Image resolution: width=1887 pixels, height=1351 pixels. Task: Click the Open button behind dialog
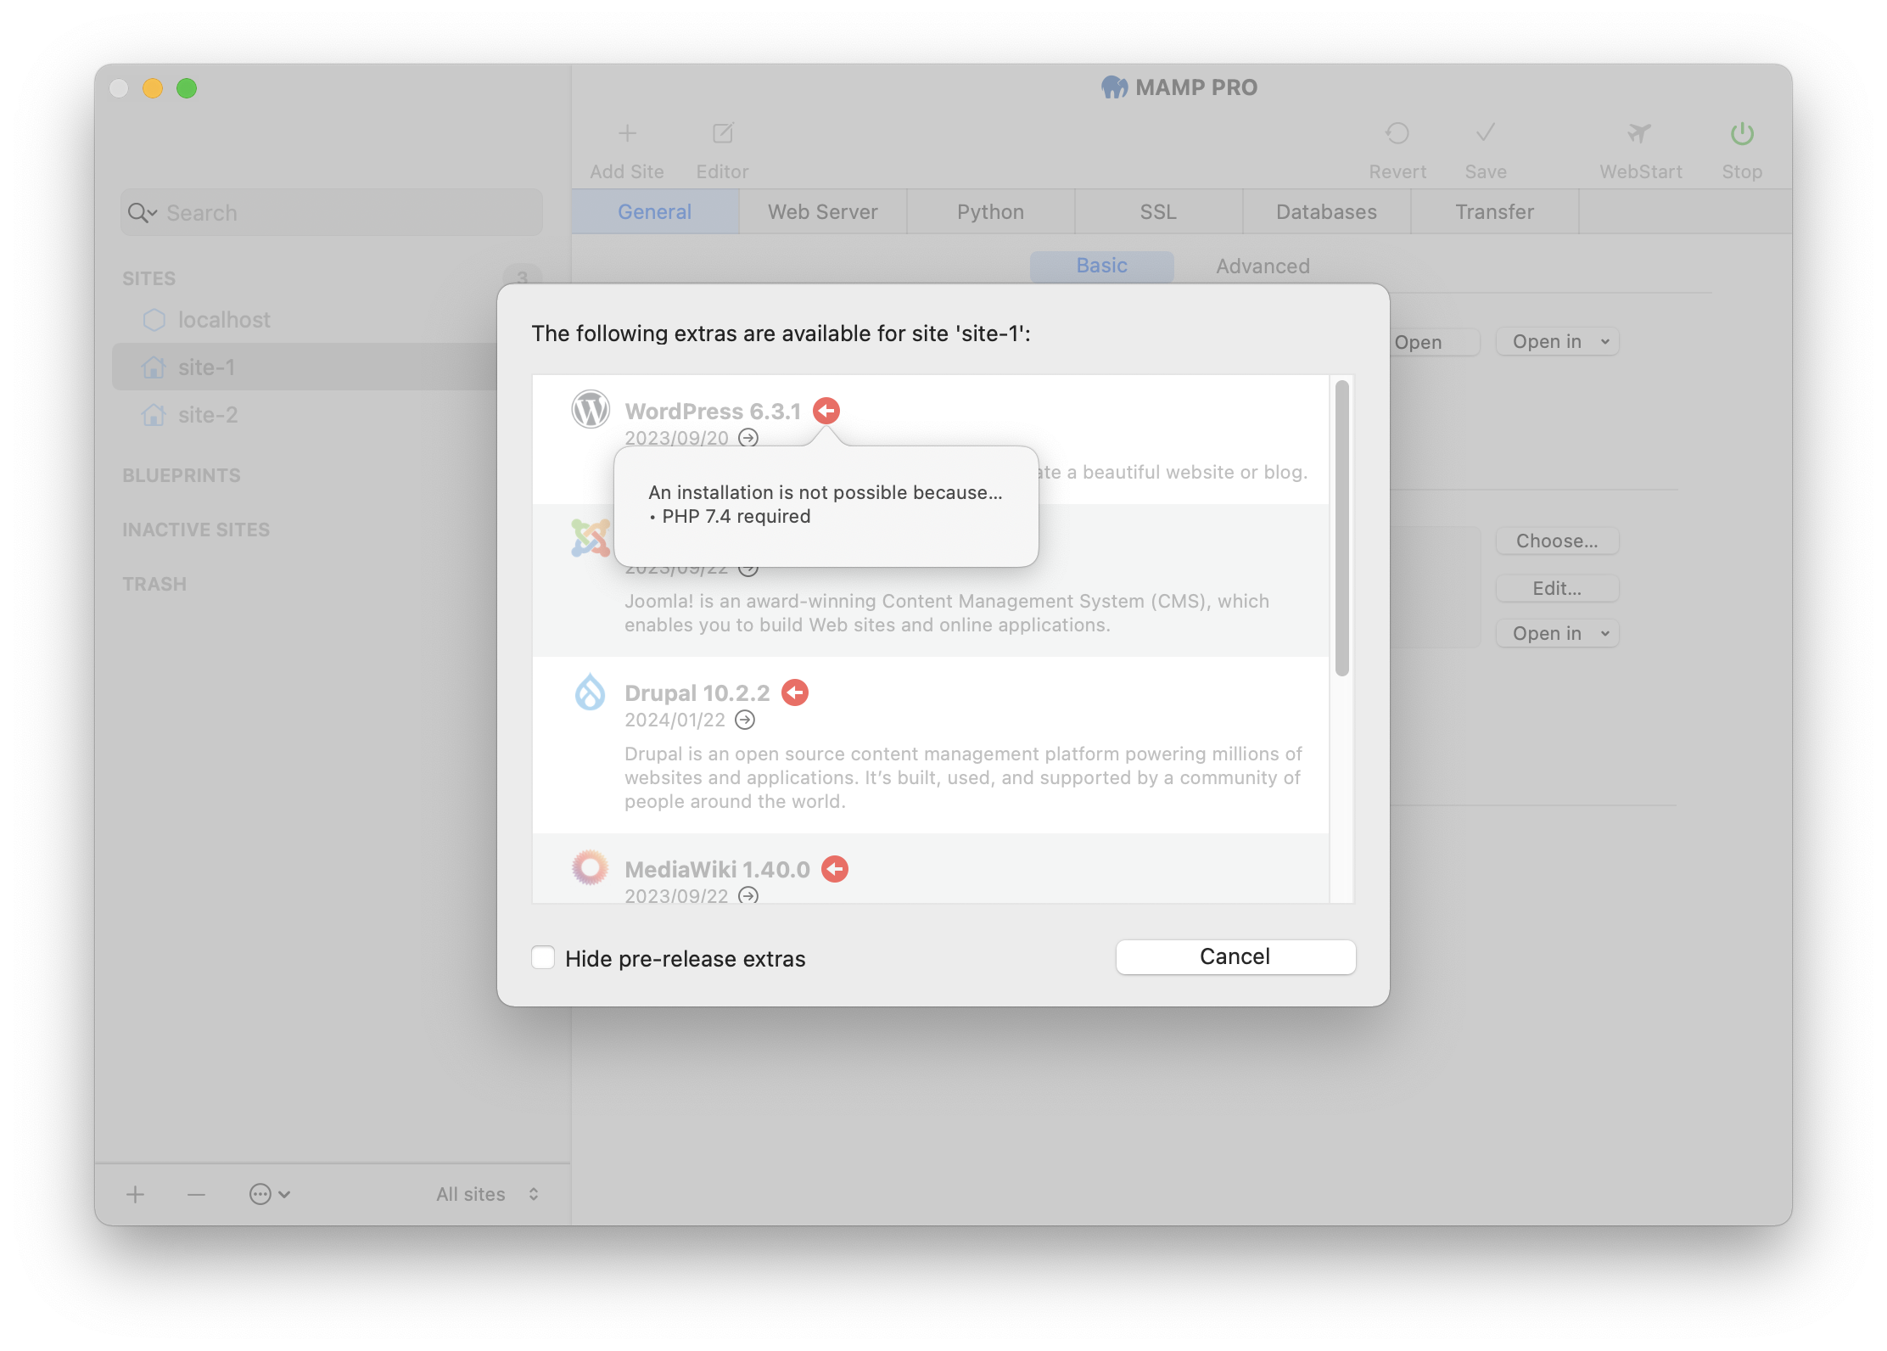(1434, 342)
